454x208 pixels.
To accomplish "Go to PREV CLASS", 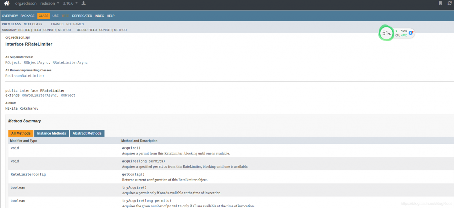I will coord(11,24).
